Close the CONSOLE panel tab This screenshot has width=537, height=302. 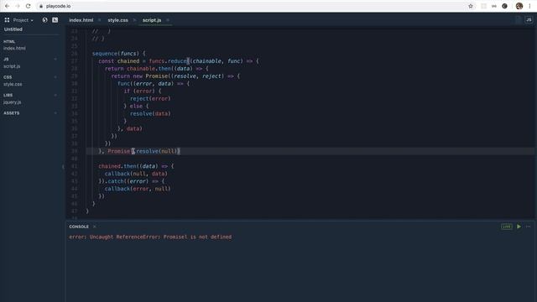click(x=95, y=226)
